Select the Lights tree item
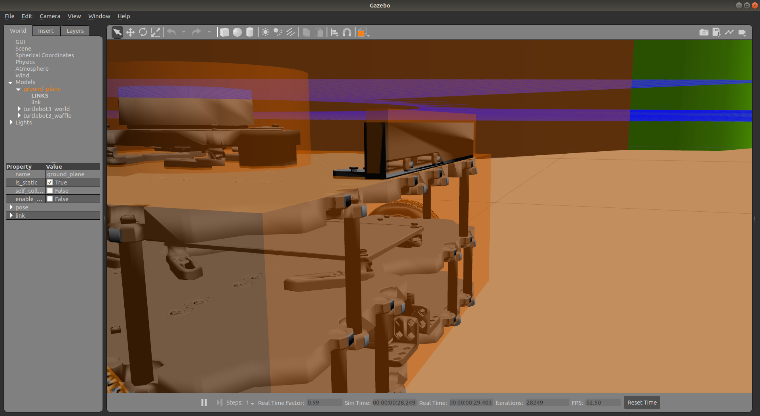This screenshot has width=760, height=416. [23, 122]
